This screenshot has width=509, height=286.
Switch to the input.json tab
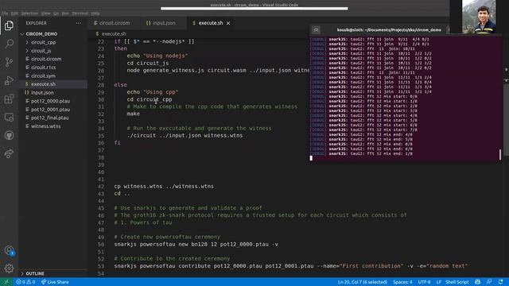164,23
